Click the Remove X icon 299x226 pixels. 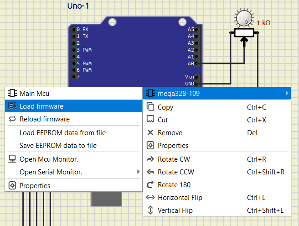click(x=150, y=133)
